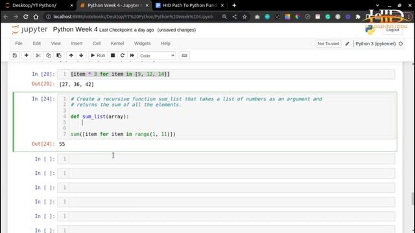Click the notebook vertical scrollbar thumb
The width and height of the screenshot is (415, 233).
412,199
